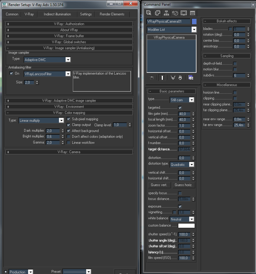Enable Linear workflow checkbox
Screen dimensions: 256x274
click(x=68, y=142)
